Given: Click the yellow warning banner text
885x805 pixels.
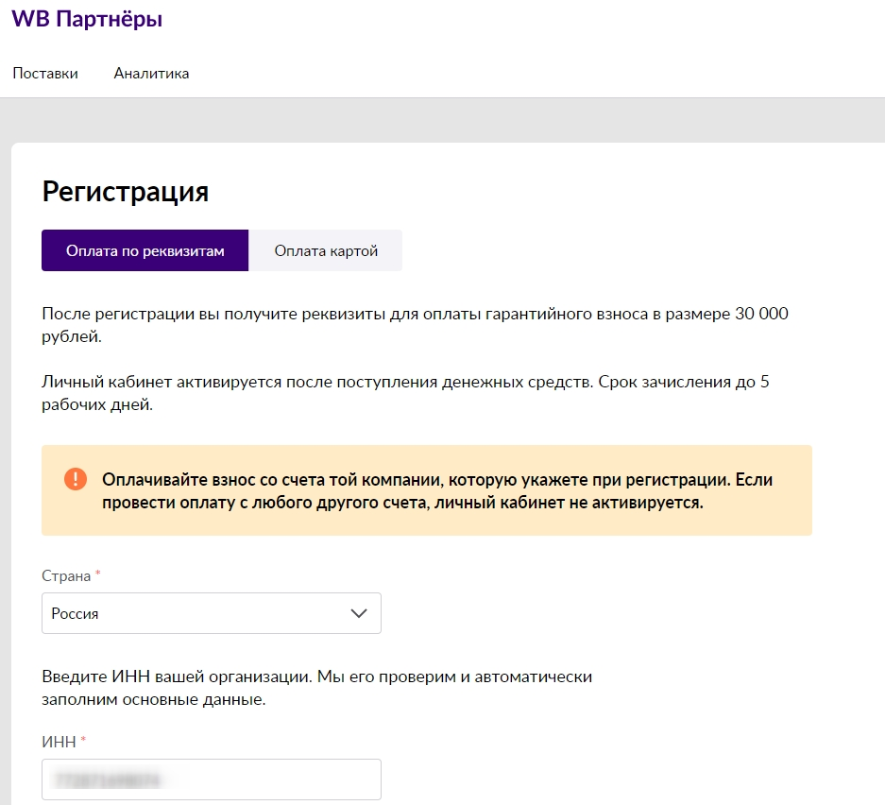Looking at the screenshot, I should (437, 490).
